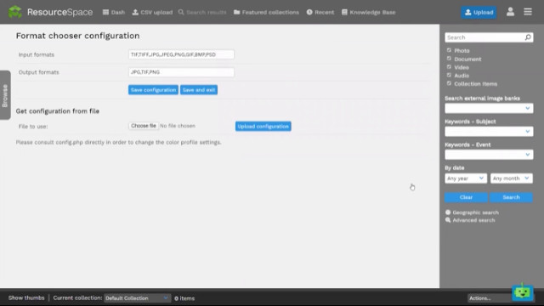Expand Search external image banks dropdown
Image resolution: width=544 pixels, height=306 pixels.
tap(489, 108)
